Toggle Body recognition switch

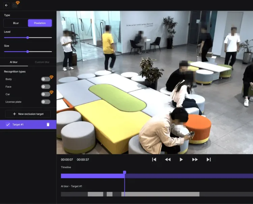[x=46, y=79]
